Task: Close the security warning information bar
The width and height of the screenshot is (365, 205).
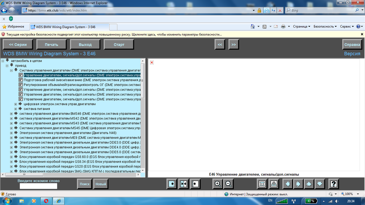Action: point(362,34)
